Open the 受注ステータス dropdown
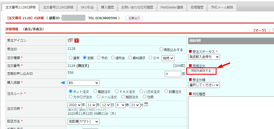Viewport: 274px width, 129px height. (204, 57)
